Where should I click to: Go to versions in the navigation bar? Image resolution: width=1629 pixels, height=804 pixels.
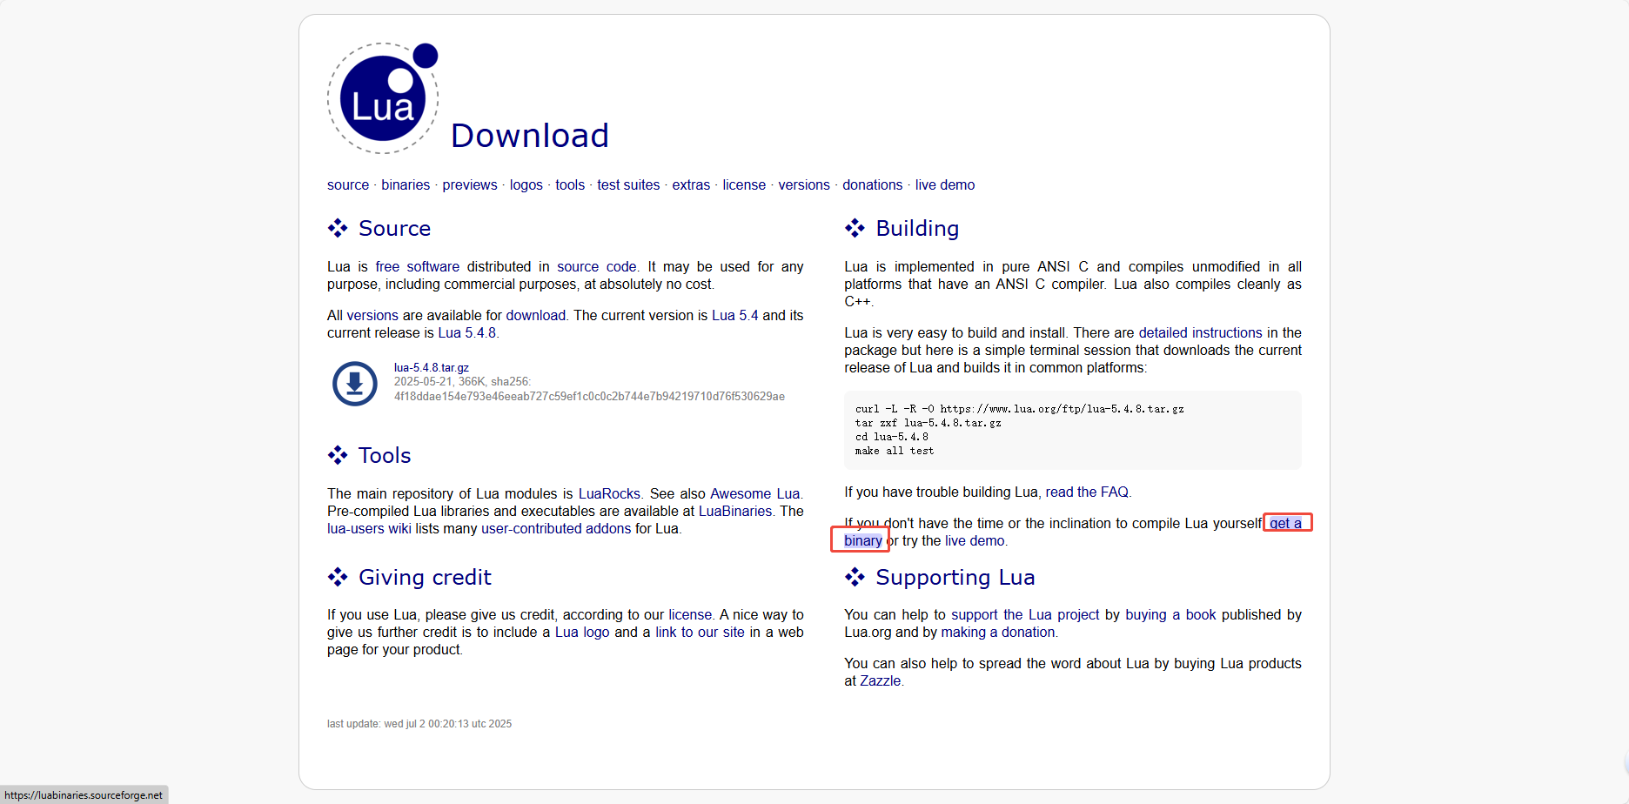click(804, 184)
